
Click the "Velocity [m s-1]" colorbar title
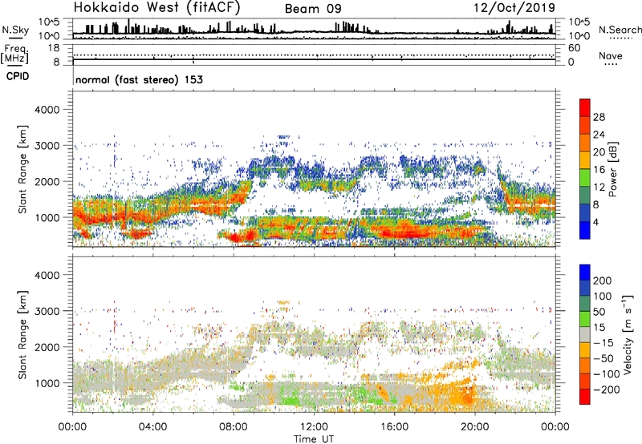pos(628,334)
